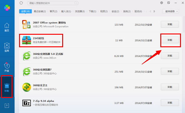
Task: Click 一款高压缩比的压缩软件 description
Action: (45, 105)
